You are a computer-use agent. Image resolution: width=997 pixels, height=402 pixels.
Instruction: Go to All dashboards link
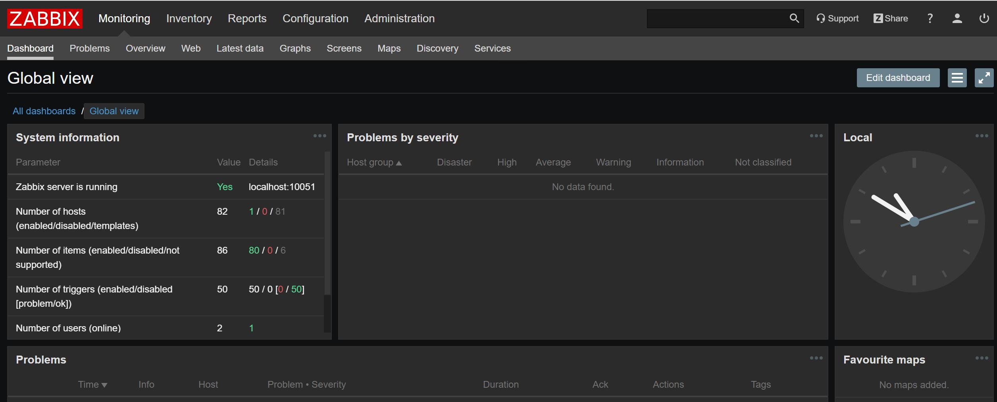pyautogui.click(x=44, y=111)
